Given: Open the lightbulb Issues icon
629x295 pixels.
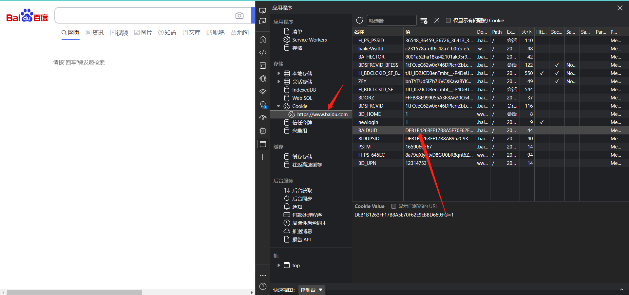Looking at the screenshot, I should 263,105.
